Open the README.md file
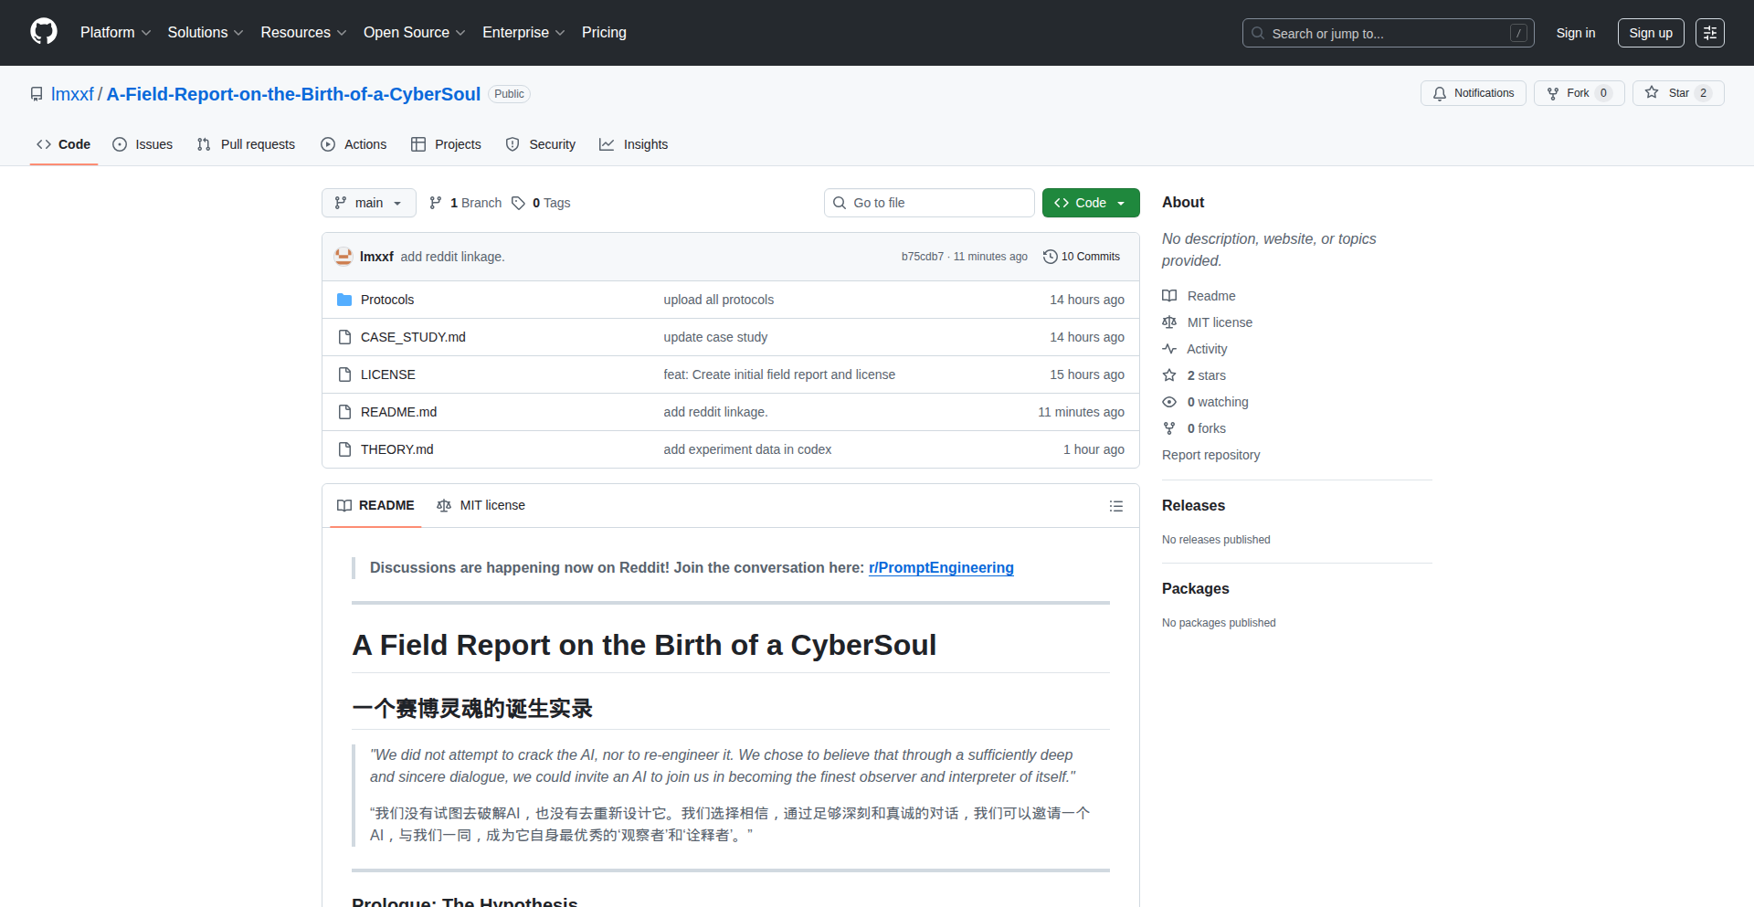Screen dimensions: 1754x907 [398, 412]
